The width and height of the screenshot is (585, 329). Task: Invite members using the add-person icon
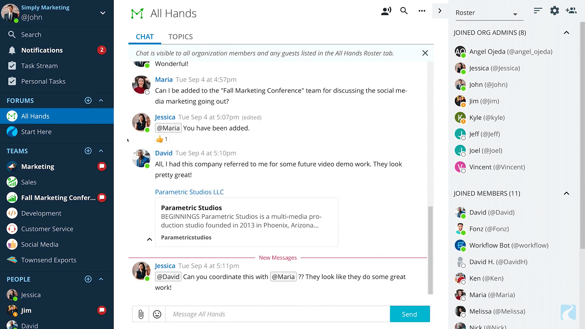571,10
